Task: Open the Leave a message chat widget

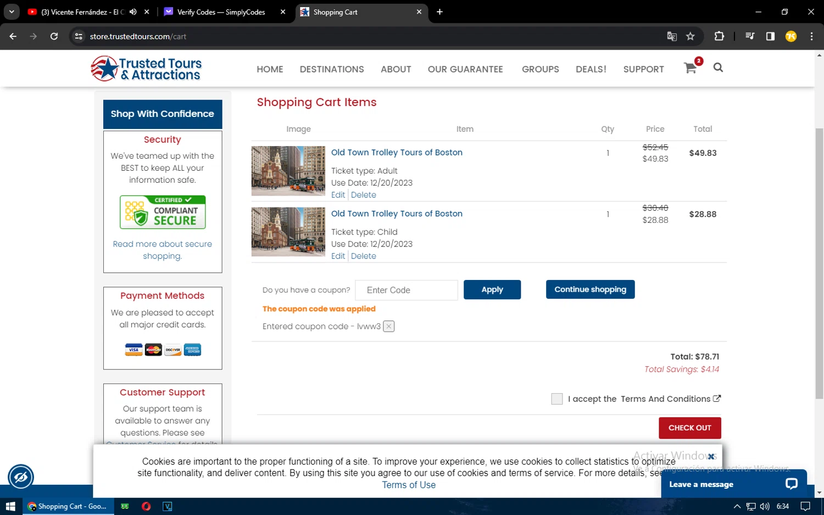Action: tap(734, 484)
